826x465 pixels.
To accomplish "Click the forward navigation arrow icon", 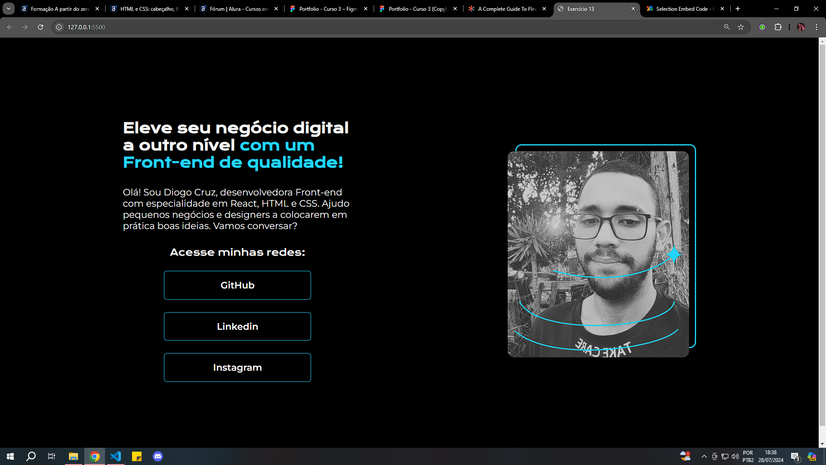I will click(25, 27).
